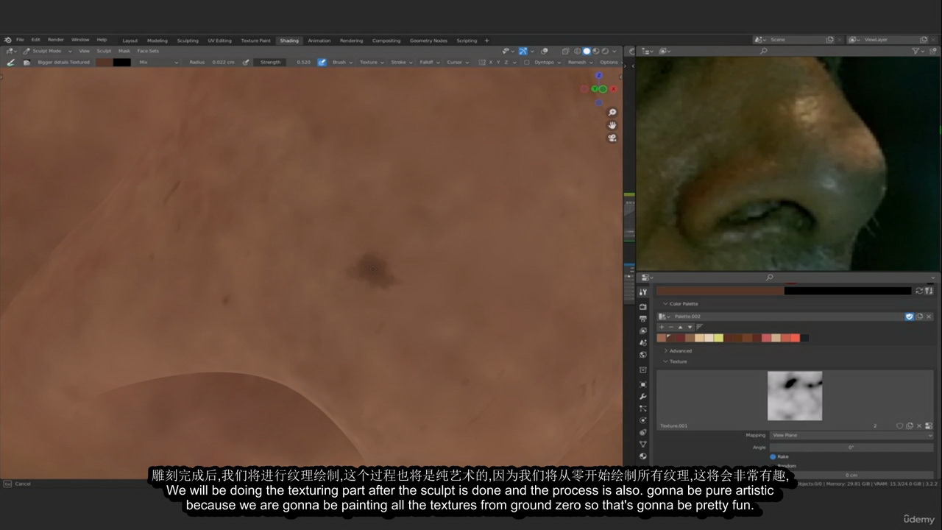Viewport: 942px width, 530px height.
Task: Switch to the Geometry Nodes workspace tab
Action: (428, 40)
